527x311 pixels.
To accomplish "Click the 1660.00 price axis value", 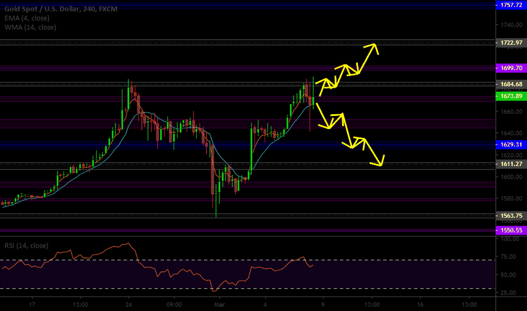I will (511, 111).
